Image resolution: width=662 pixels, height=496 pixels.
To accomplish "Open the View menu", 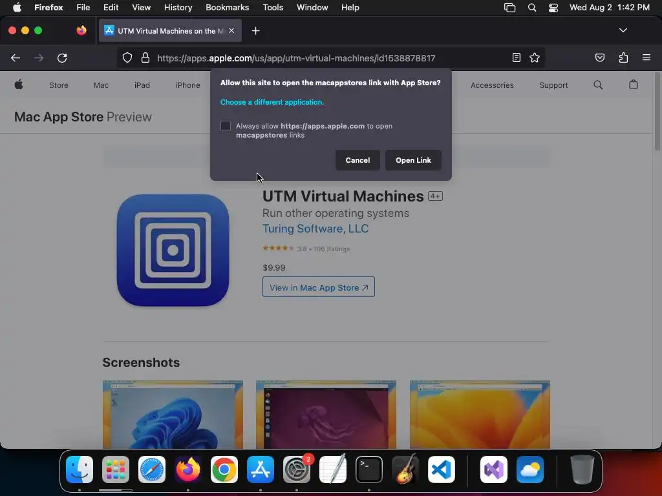I will coord(141,8).
